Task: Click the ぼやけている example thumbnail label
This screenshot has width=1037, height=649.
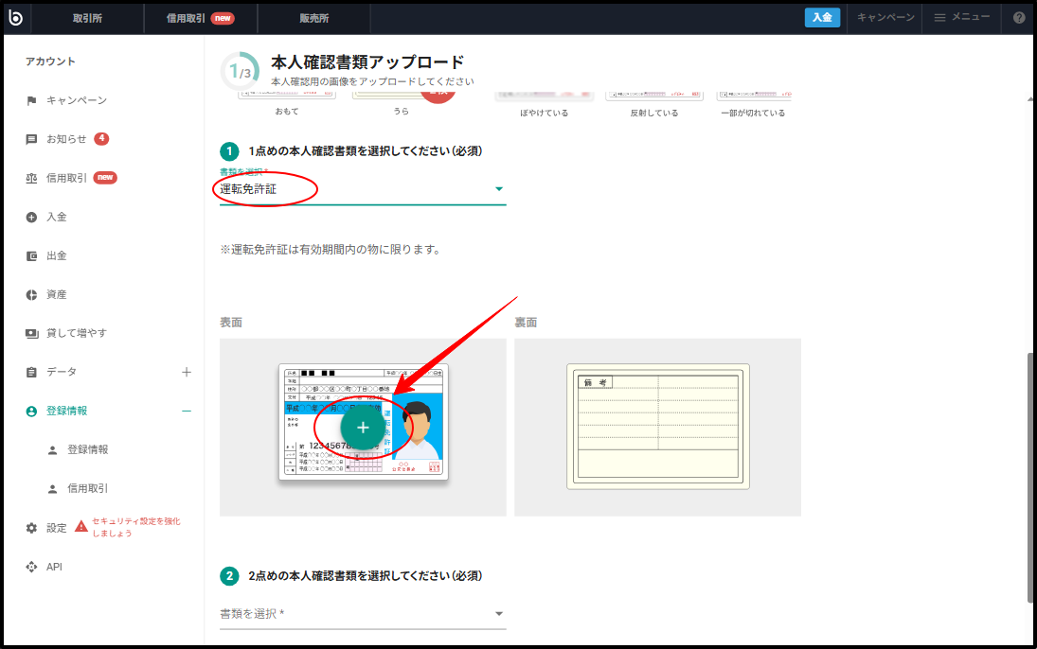Action: click(x=544, y=113)
